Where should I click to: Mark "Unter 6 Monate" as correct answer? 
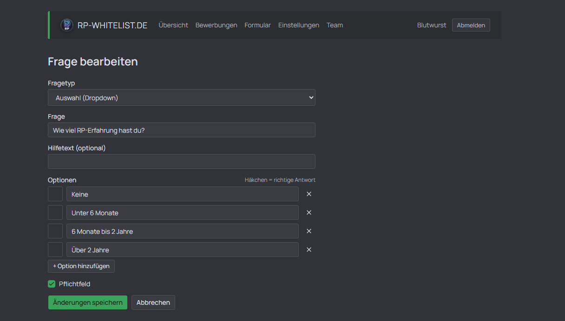[x=55, y=212]
